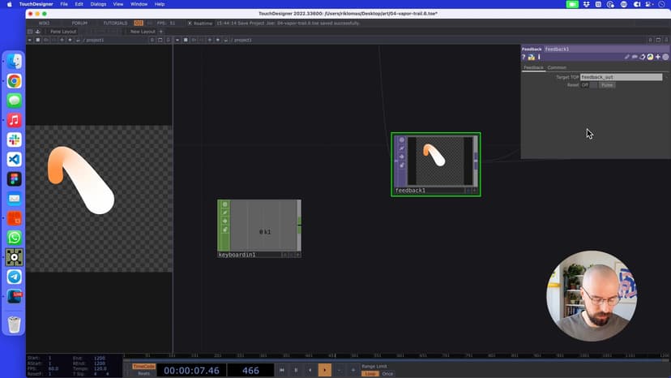Click the Python help icon in parameters
Image resolution: width=671 pixels, height=378 pixels.
coord(532,58)
